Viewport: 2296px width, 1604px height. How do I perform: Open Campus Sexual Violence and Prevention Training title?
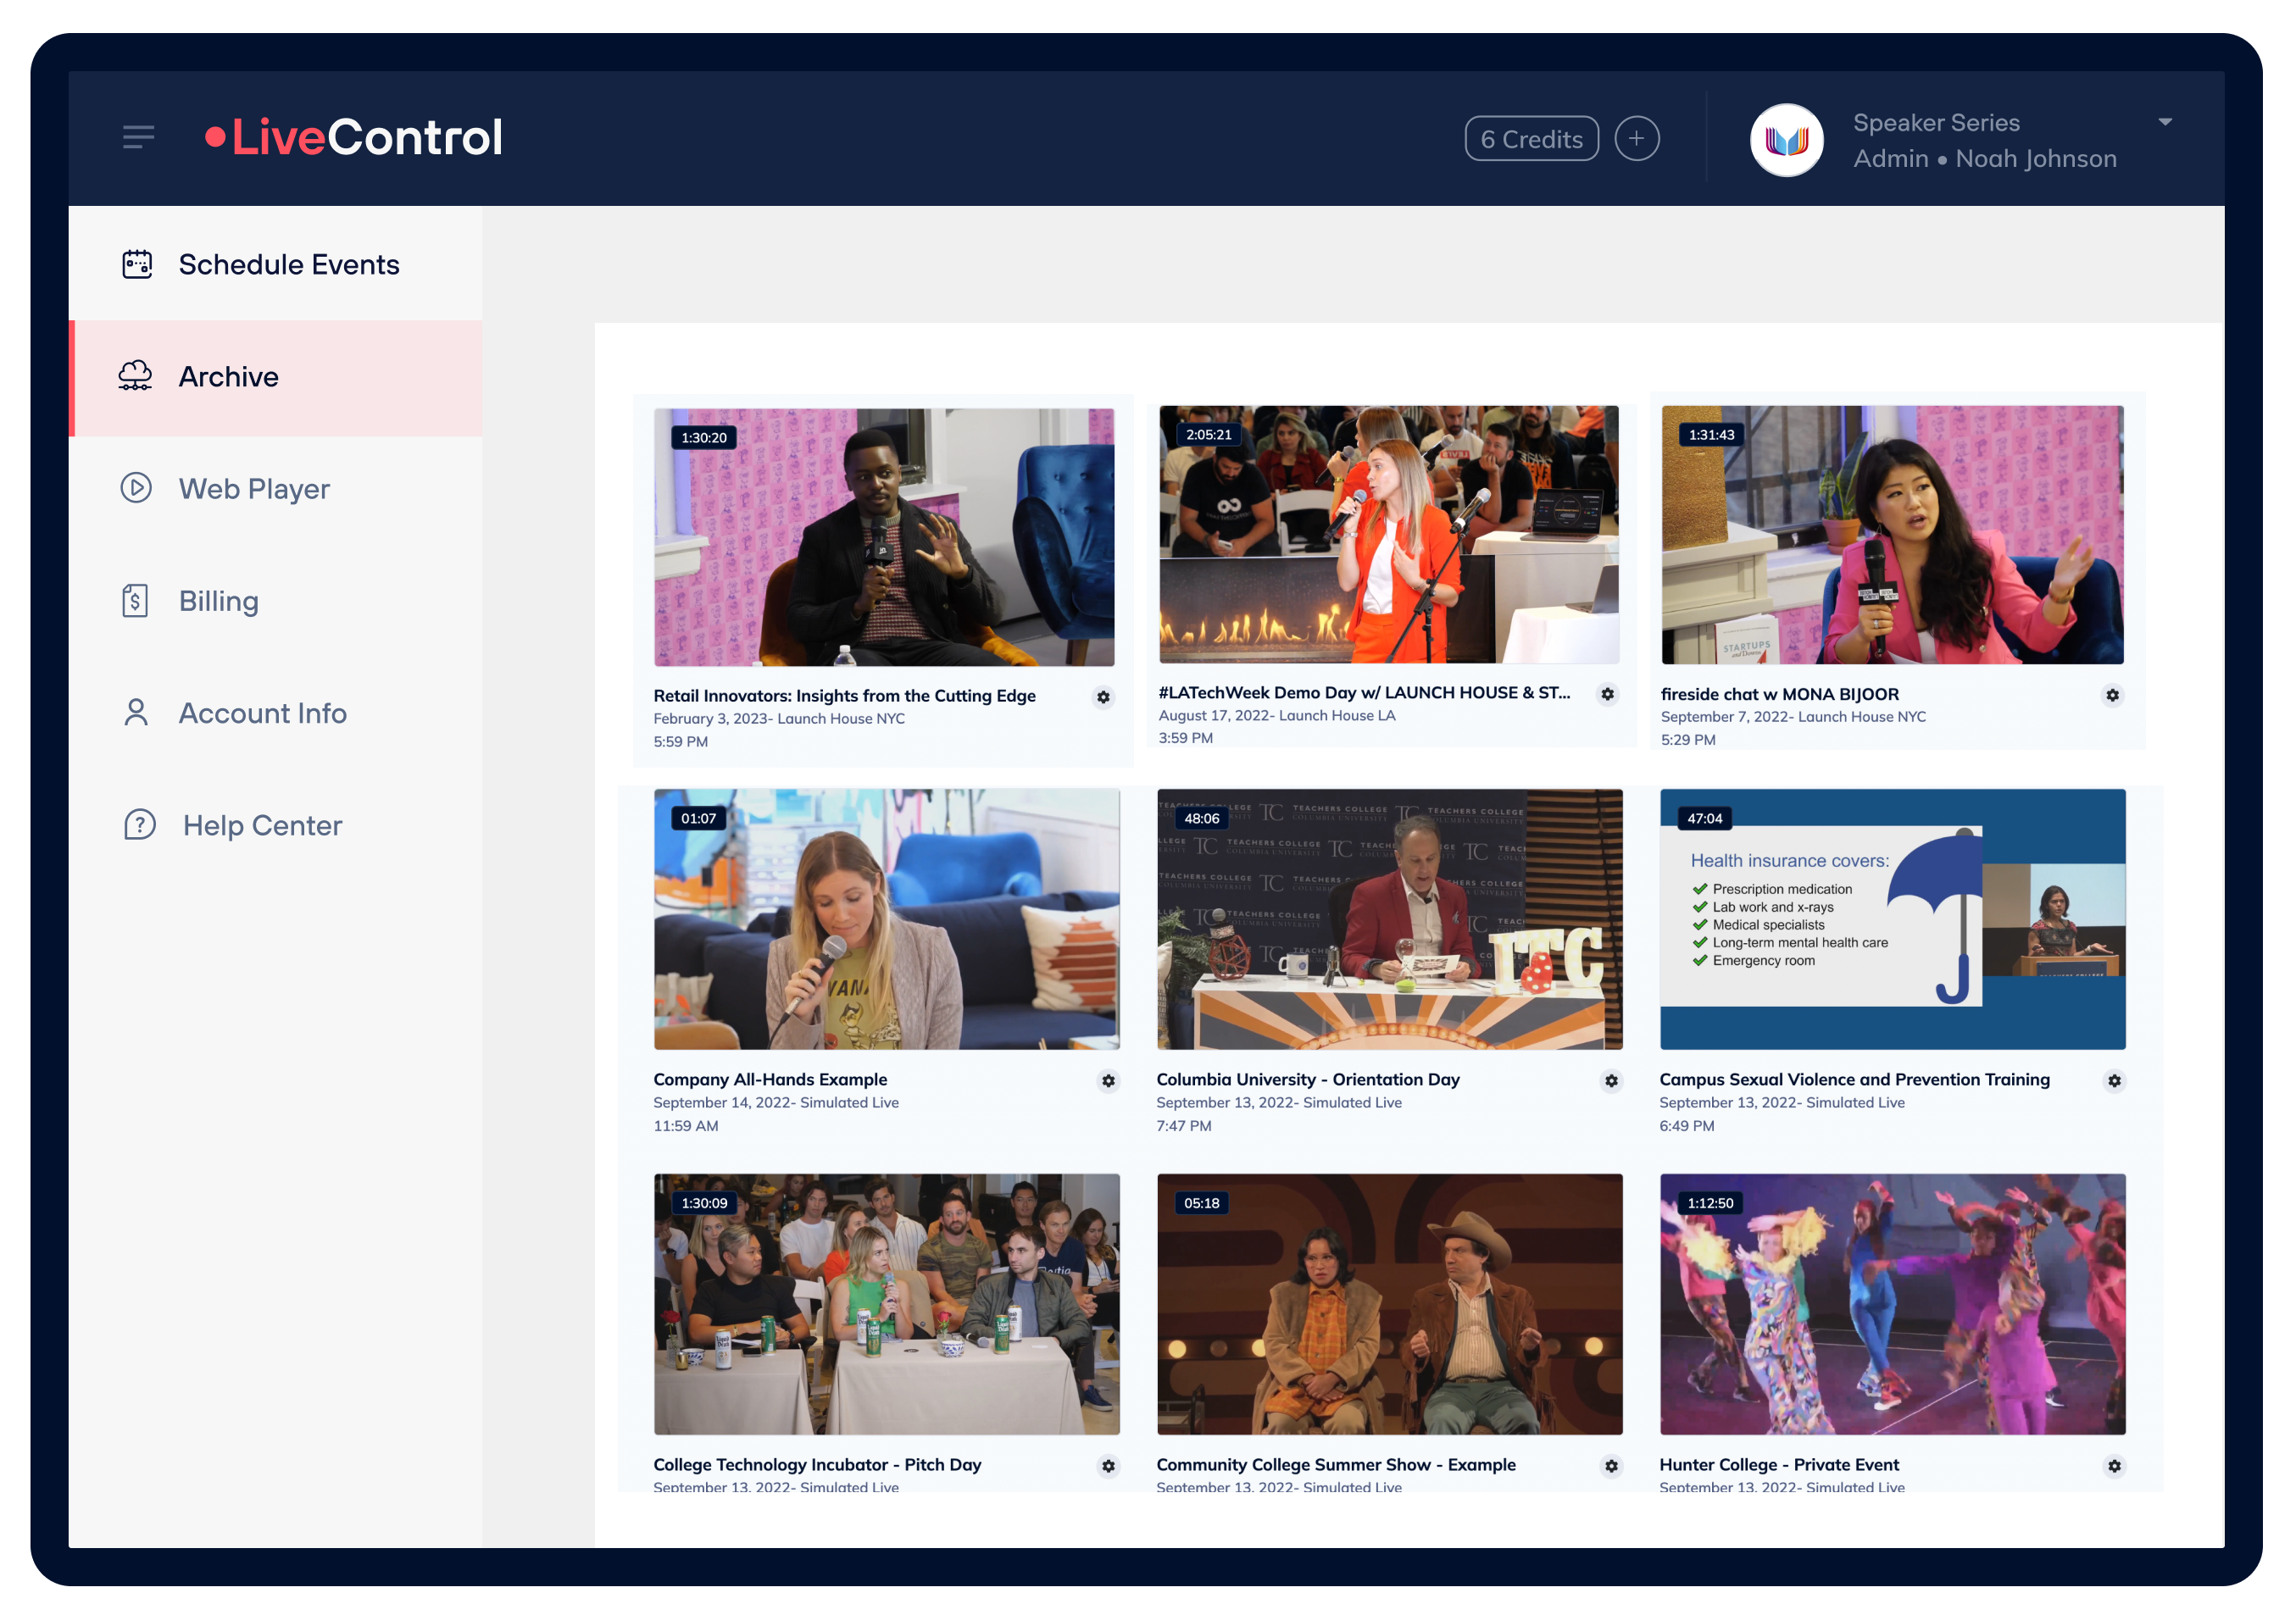[1854, 1079]
